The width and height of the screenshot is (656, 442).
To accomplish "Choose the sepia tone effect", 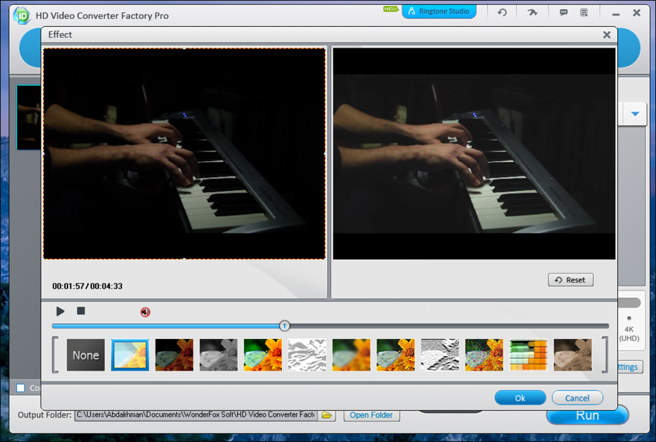I will (573, 355).
